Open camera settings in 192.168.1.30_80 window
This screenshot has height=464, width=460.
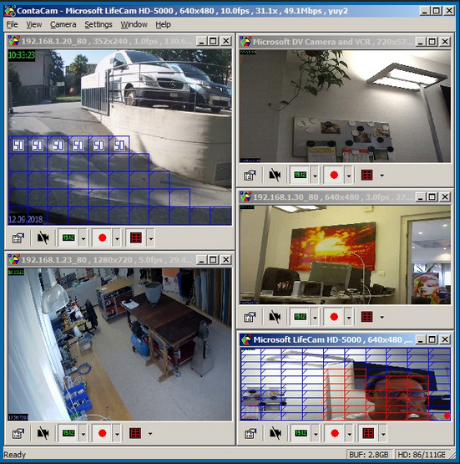click(x=250, y=317)
